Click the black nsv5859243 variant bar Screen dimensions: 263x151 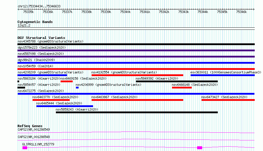[x=137, y=112]
